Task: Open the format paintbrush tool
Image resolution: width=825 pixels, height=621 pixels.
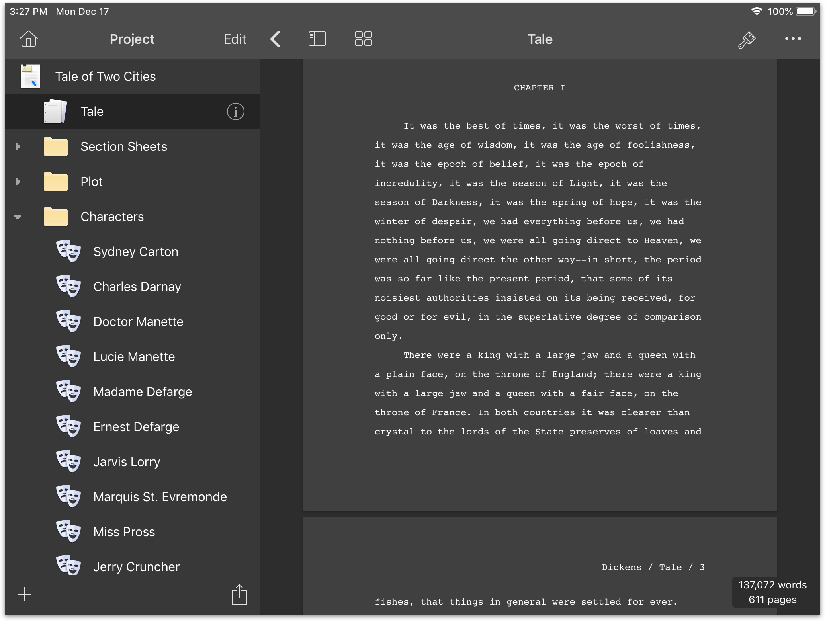Action: click(x=747, y=39)
